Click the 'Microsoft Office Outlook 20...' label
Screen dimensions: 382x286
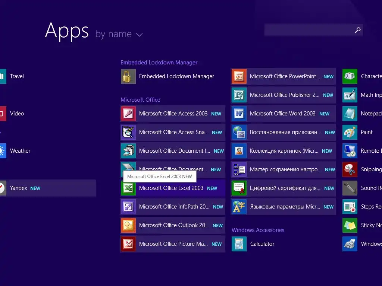[174, 225]
